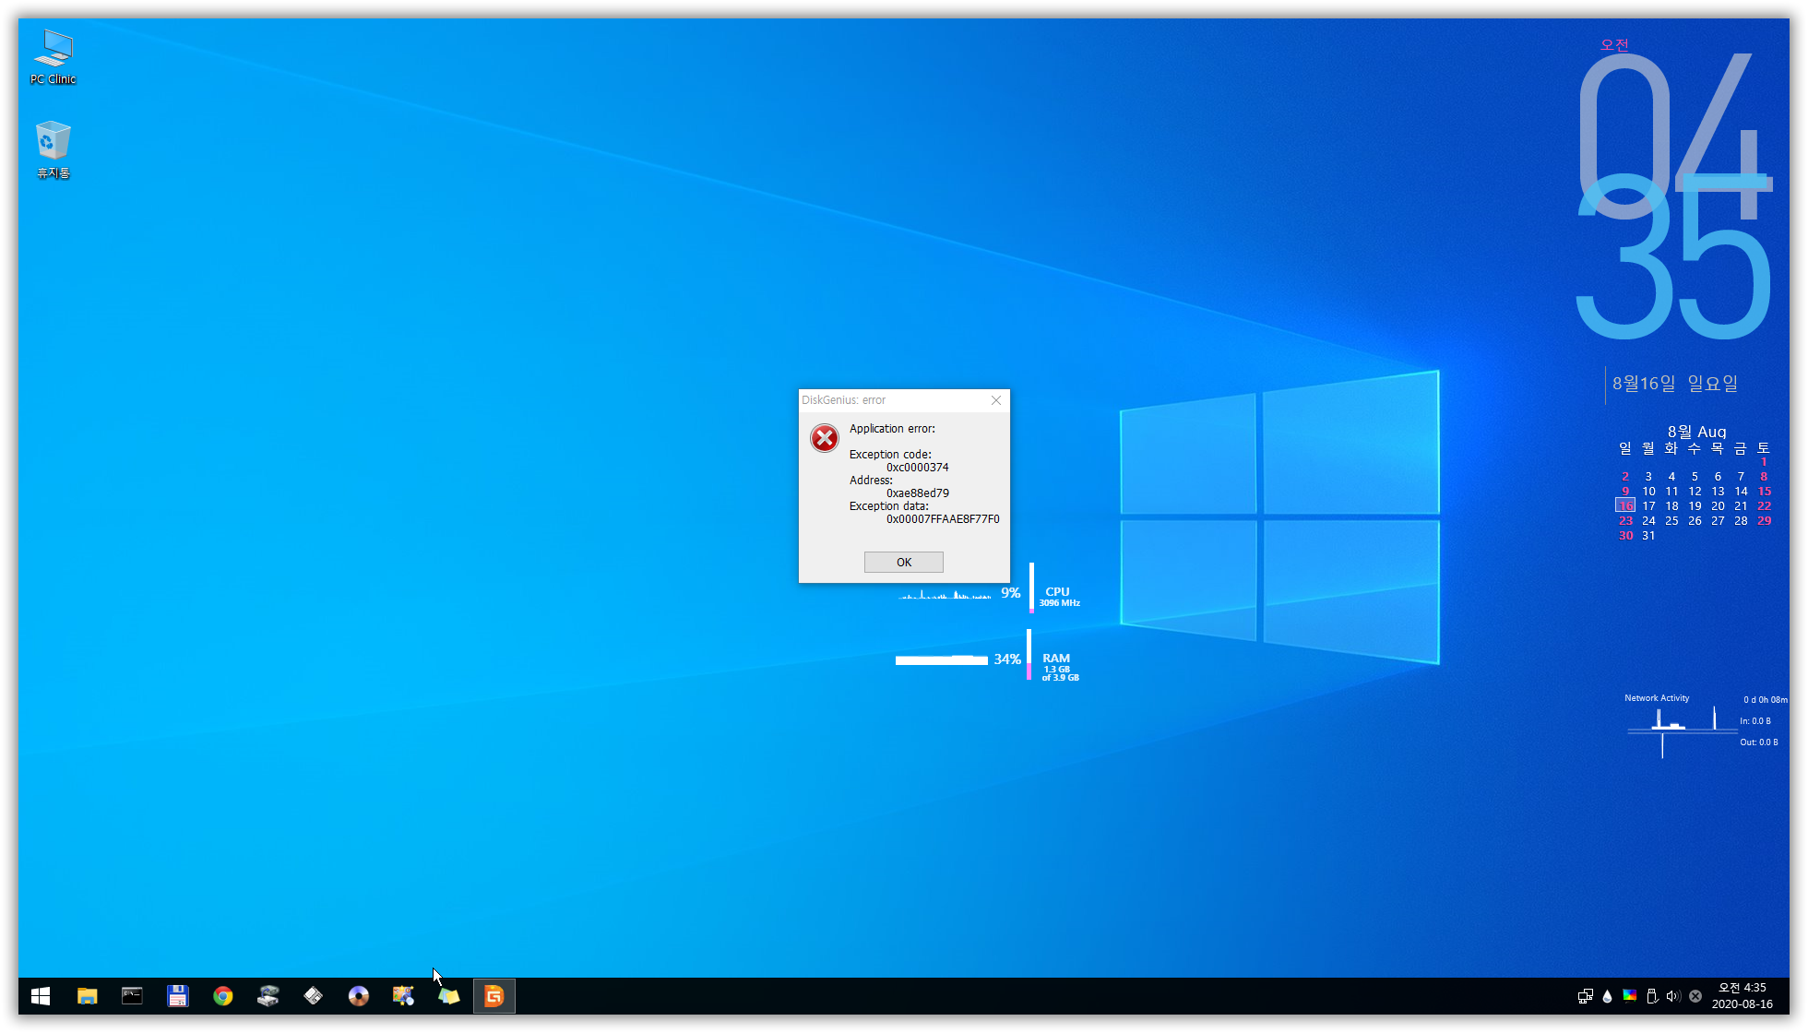Close the DiskGenius error dialog with X
The height and width of the screenshot is (1033, 1808).
[995, 400]
